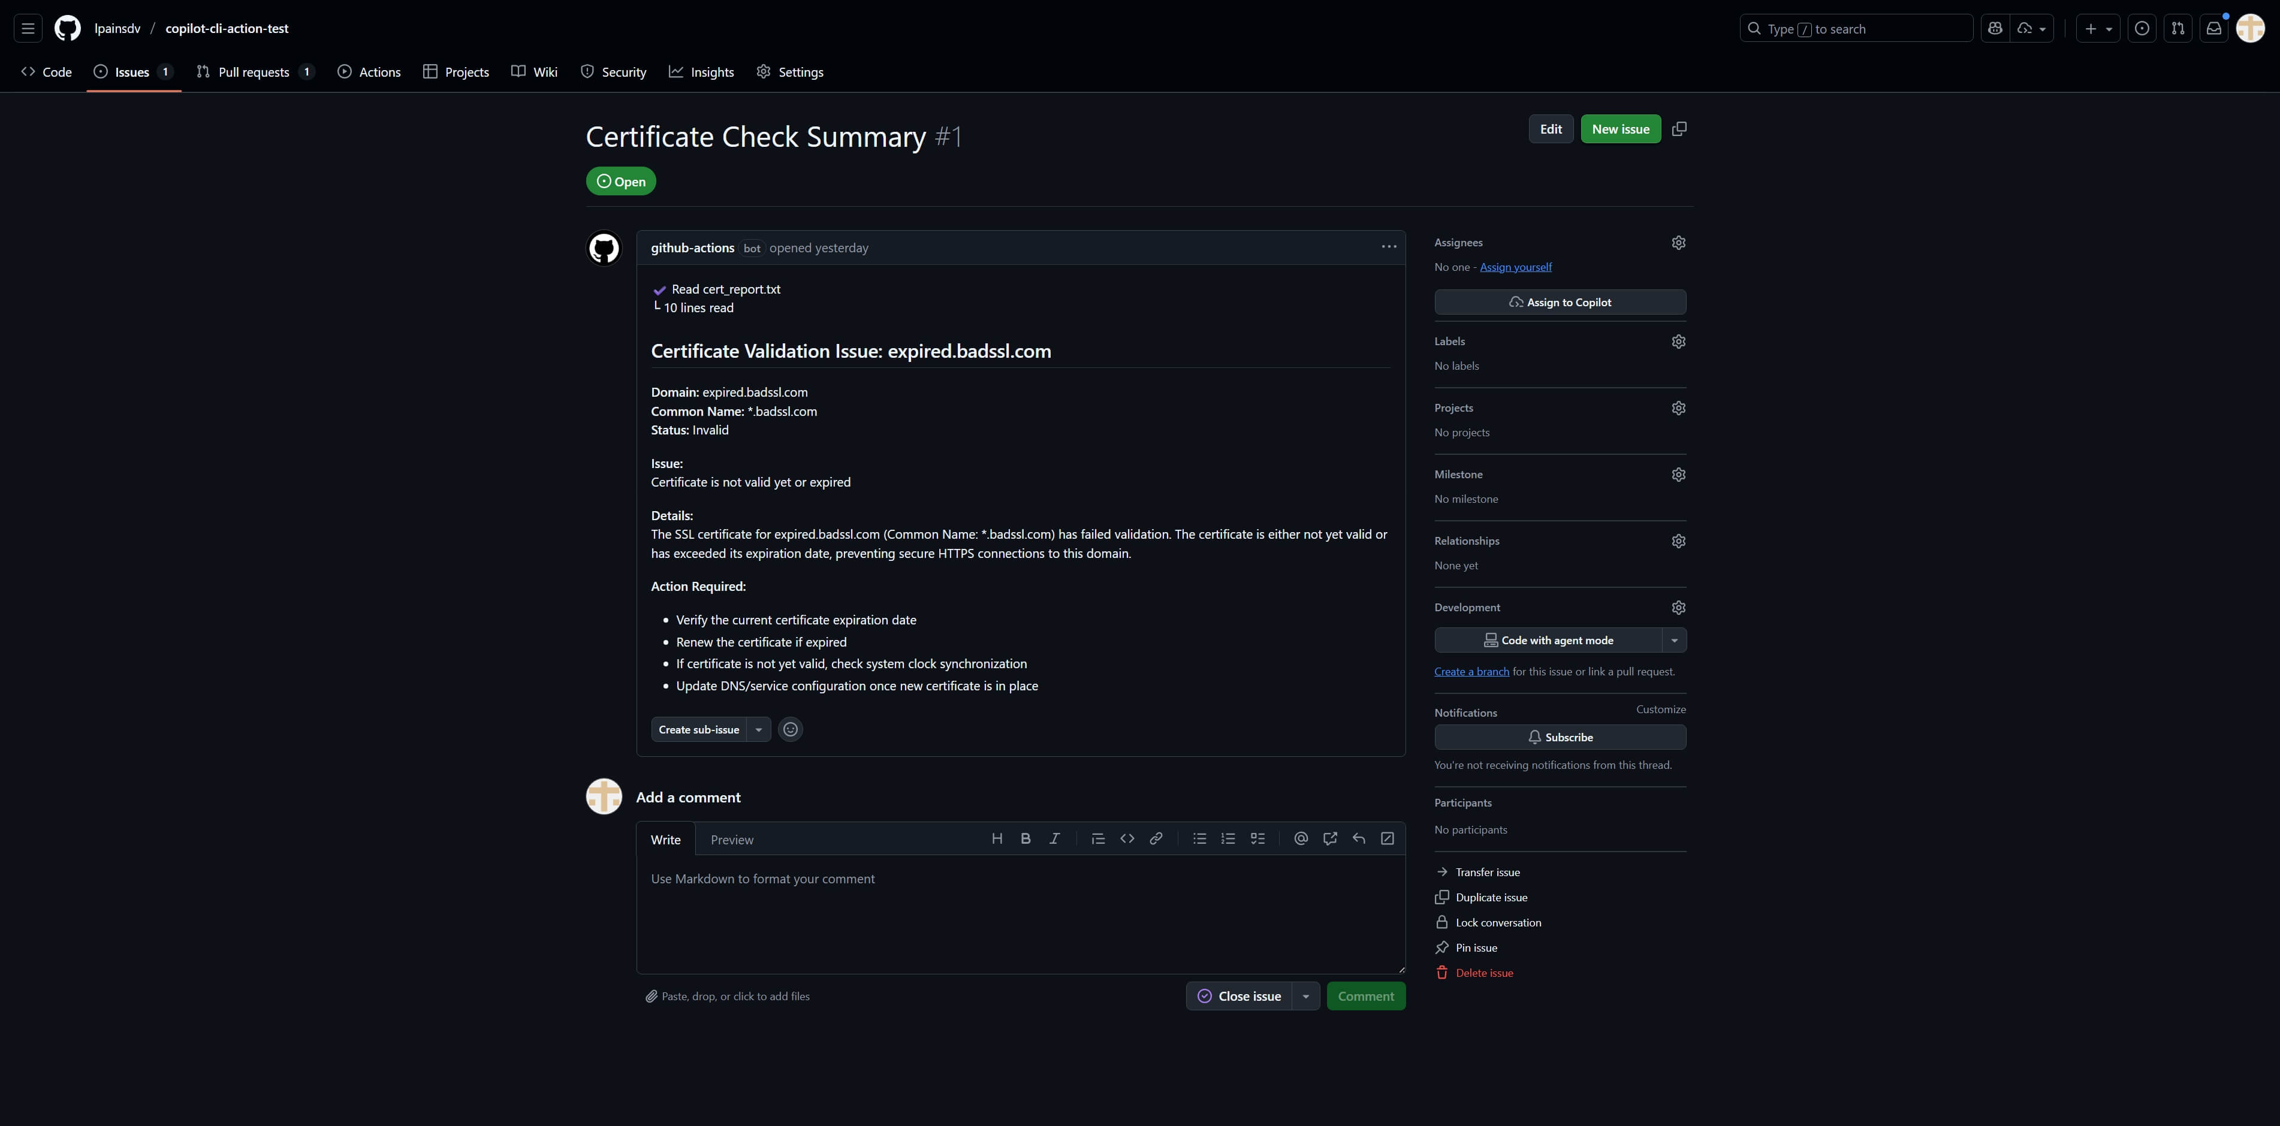Toggle Subscribe to notifications
2280x1126 pixels.
[x=1560, y=738]
